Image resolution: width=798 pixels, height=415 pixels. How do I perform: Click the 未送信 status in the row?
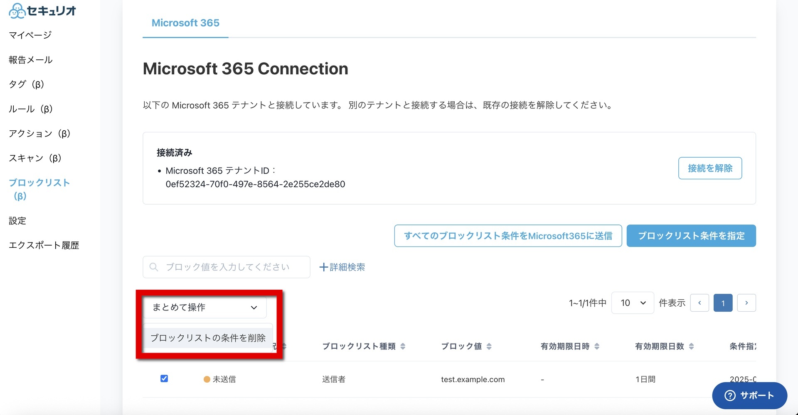point(220,379)
